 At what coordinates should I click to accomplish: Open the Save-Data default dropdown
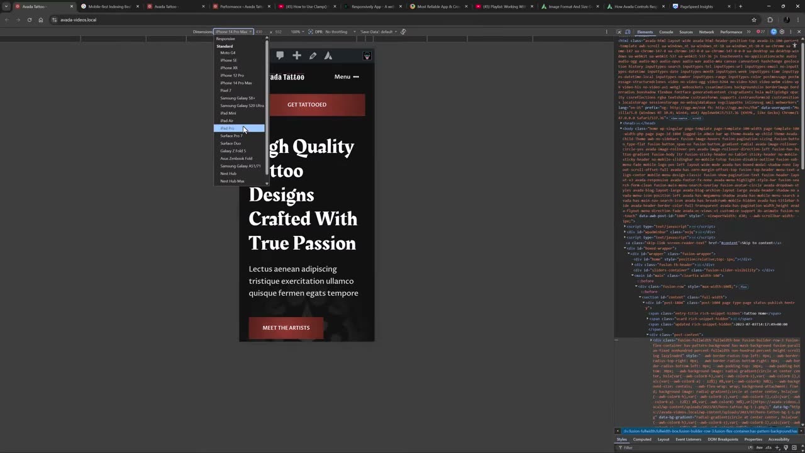coord(378,31)
